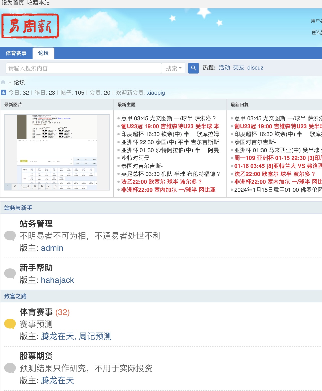The height and width of the screenshot is (391, 322).
Task: Click 设为首页 at the top
Action: 13,3
